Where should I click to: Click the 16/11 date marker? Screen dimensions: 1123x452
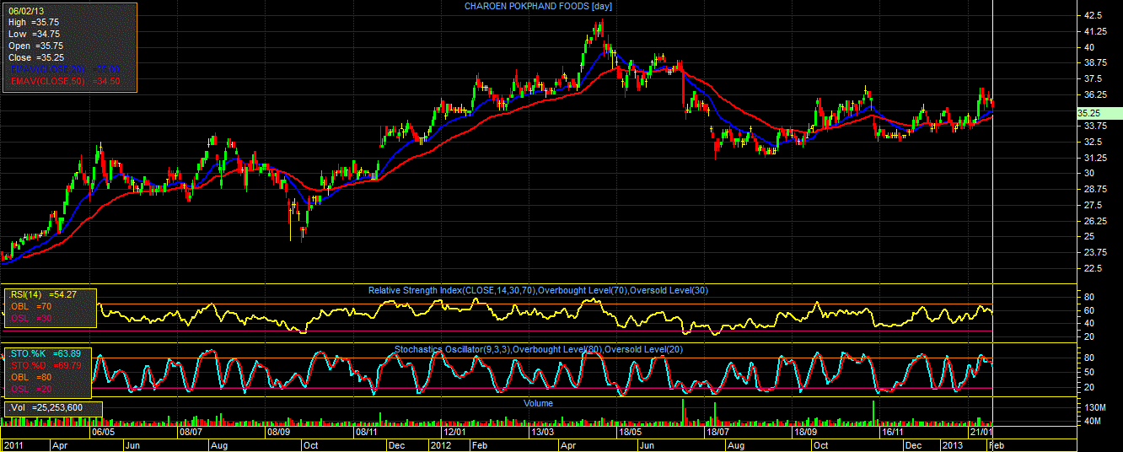click(893, 432)
